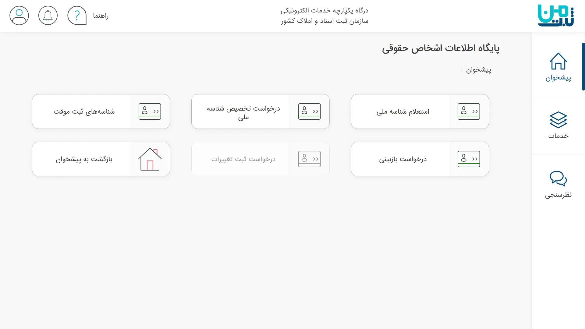The image size is (585, 329).
Task: Click header text درگاه یکپارچه خدمات الکترونیکی
Action: [324, 11]
